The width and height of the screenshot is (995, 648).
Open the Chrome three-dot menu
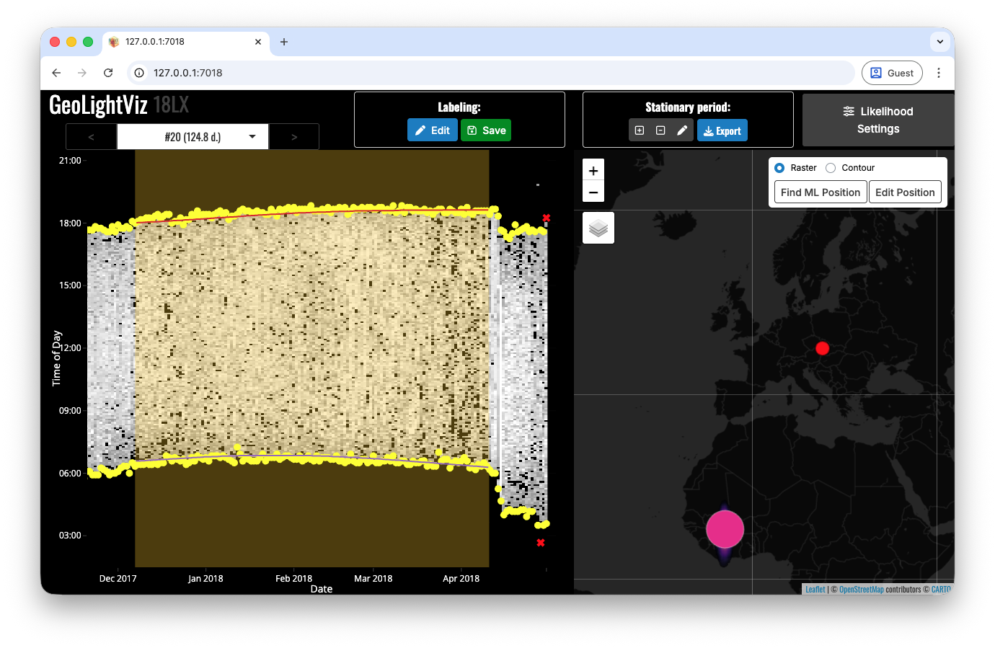coord(938,73)
